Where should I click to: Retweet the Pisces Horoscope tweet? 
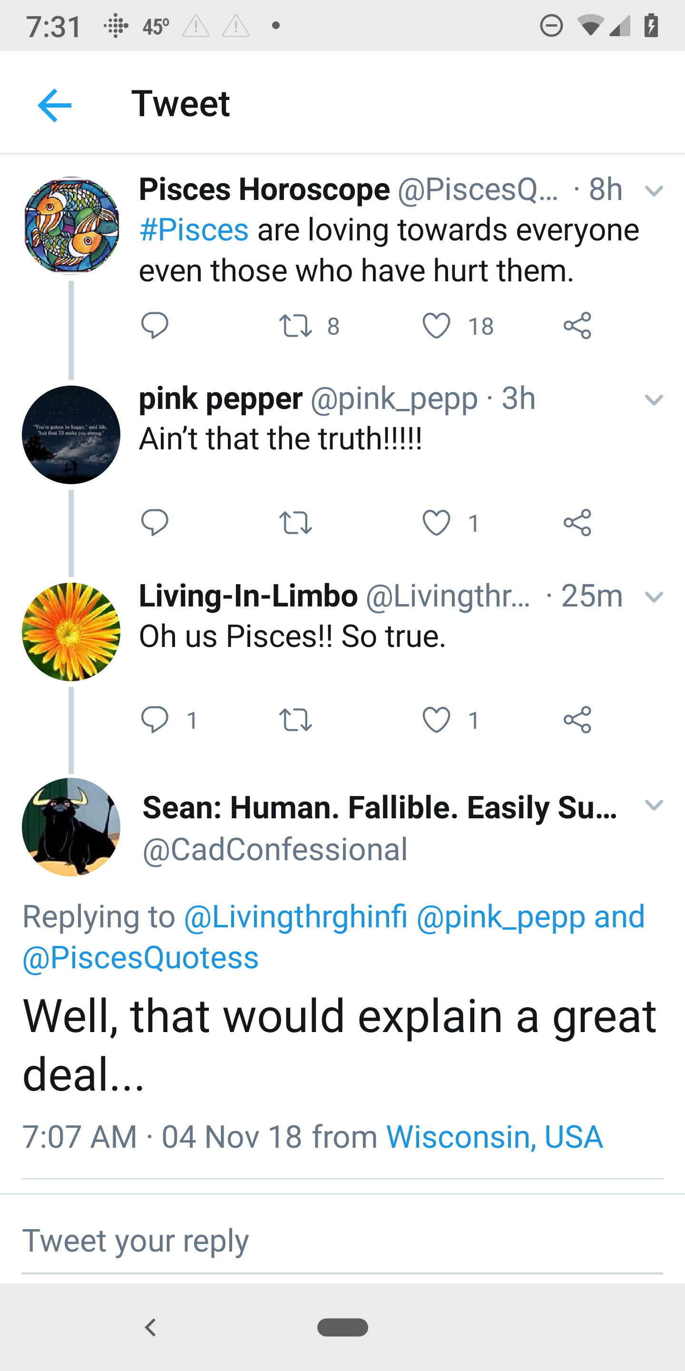point(296,326)
